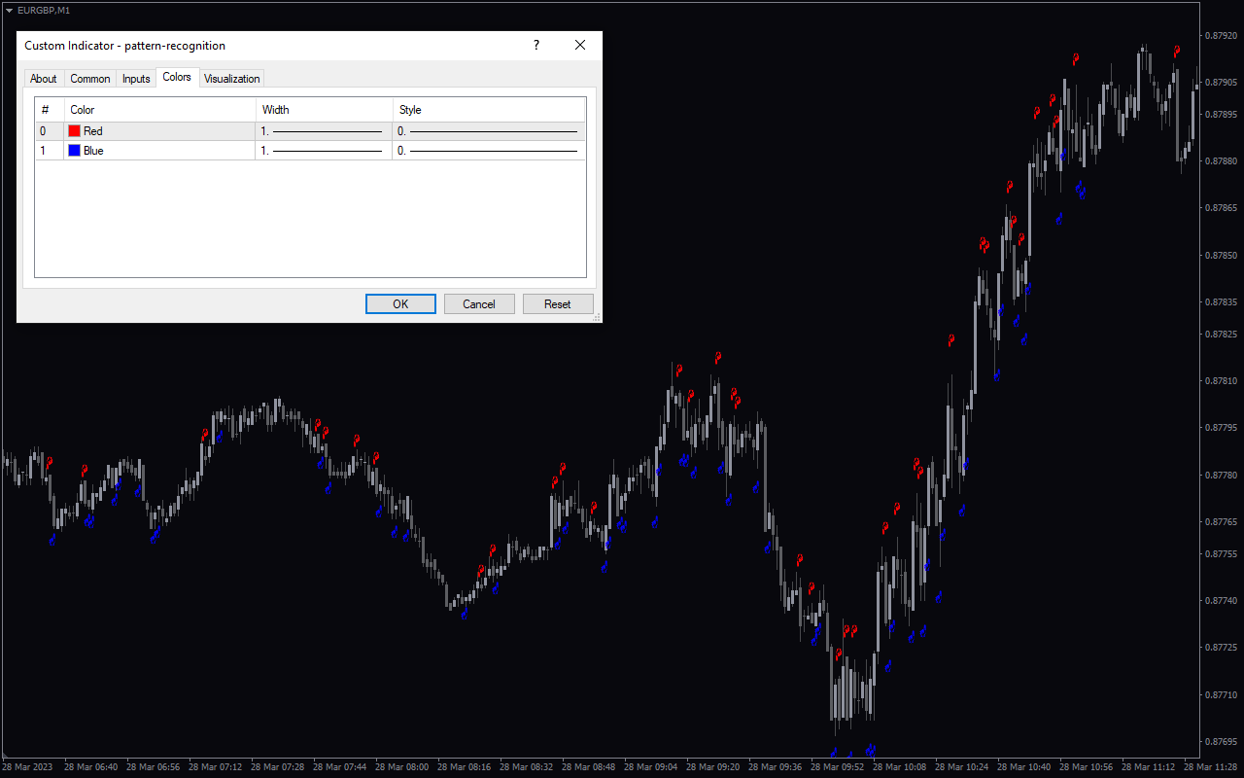
Task: Open the Visualization tab
Action: (x=232, y=79)
